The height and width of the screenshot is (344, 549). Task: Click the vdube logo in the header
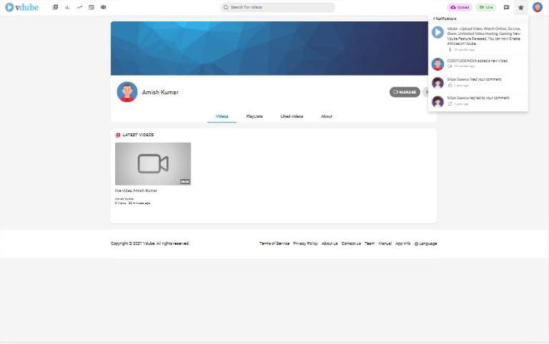tap(21, 7)
